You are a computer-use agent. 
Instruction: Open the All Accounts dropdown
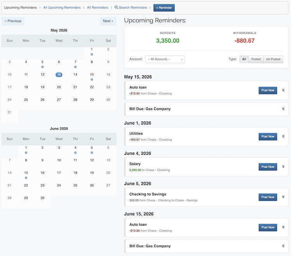coord(165,59)
